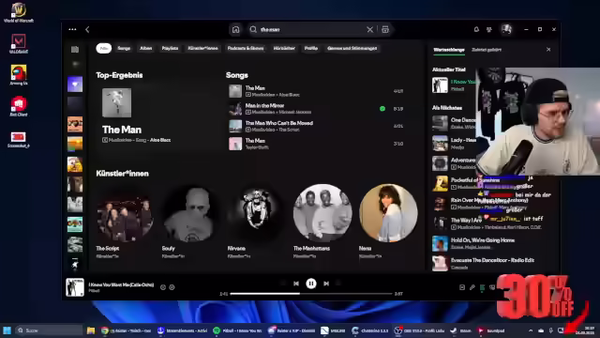Open the three-dots menu in top left
This screenshot has width=600, height=338.
tap(72, 29)
